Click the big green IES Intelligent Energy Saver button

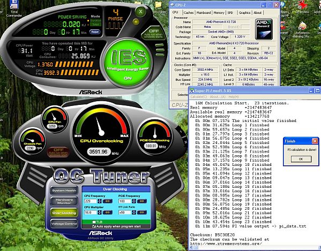tap(128, 62)
